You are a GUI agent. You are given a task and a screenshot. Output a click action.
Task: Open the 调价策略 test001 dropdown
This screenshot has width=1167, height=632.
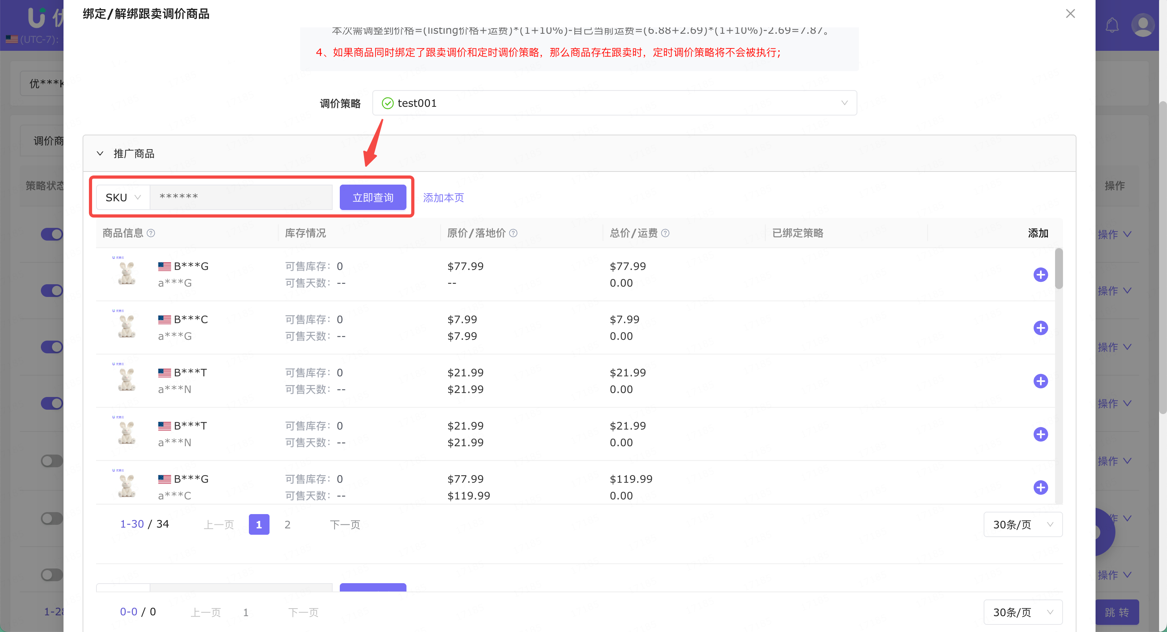pos(614,103)
